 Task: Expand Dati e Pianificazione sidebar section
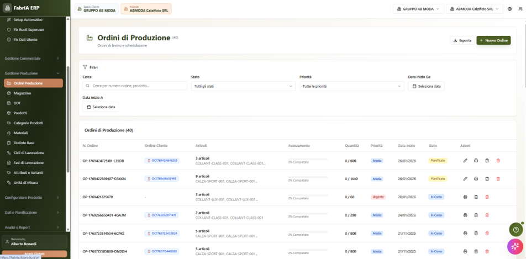click(x=32, y=213)
